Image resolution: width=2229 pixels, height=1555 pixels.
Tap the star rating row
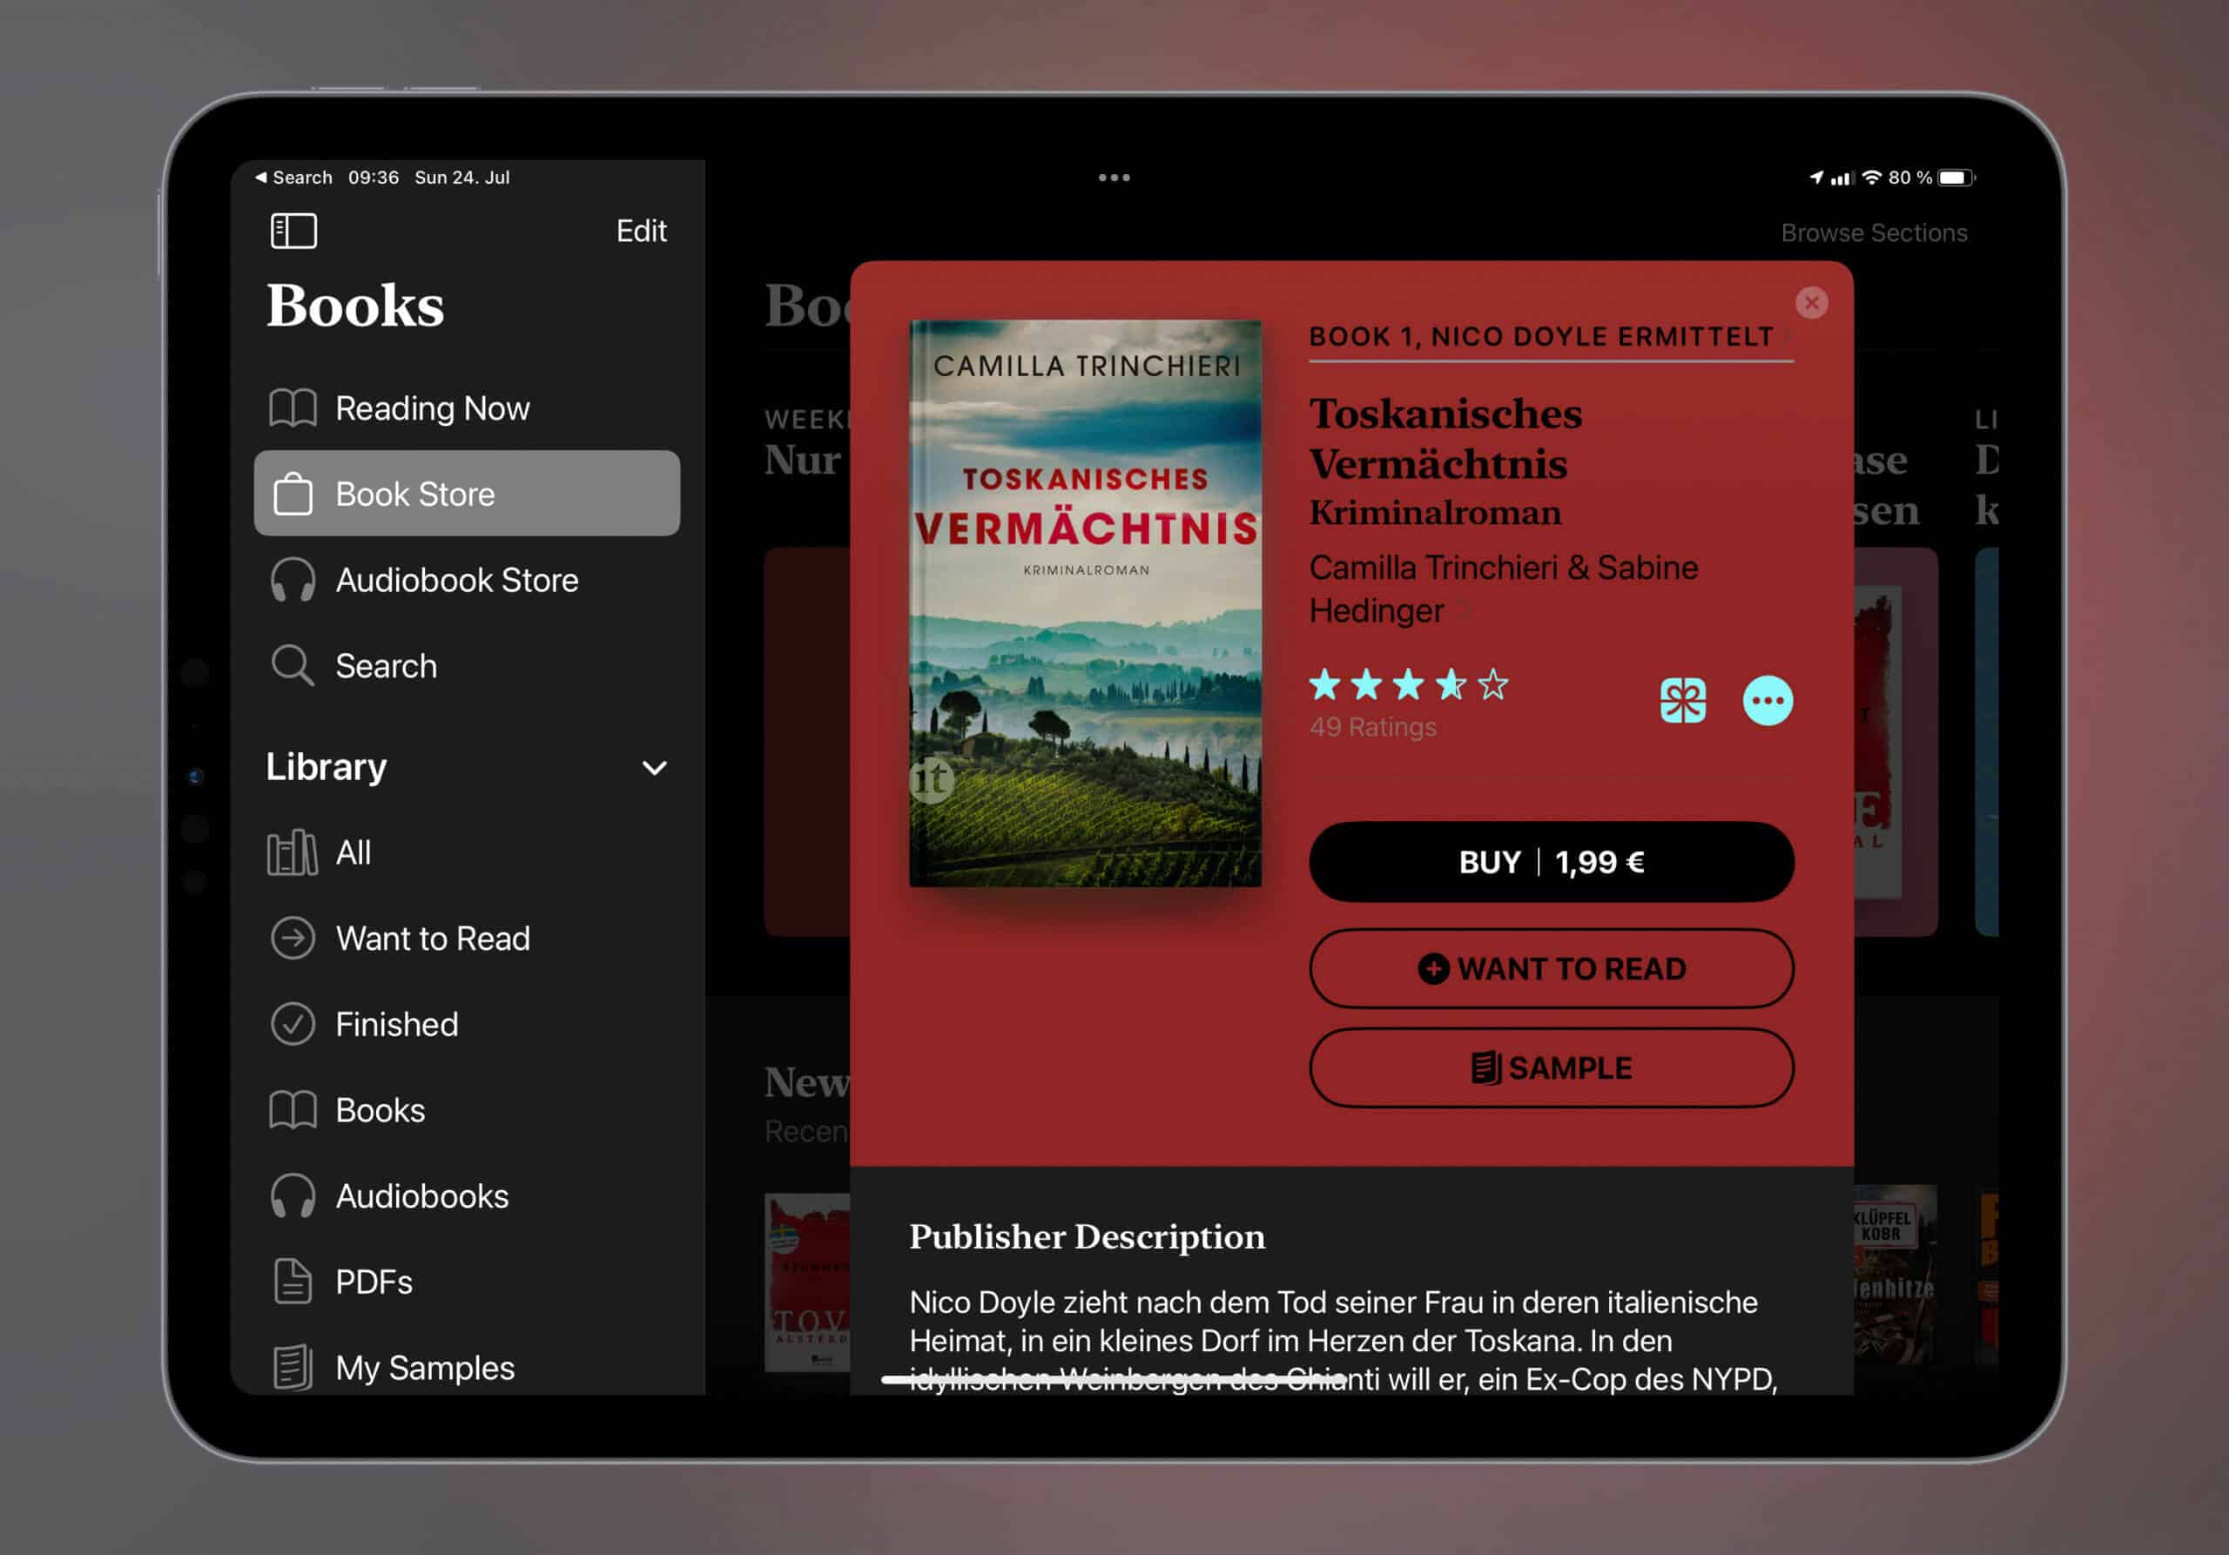click(1409, 685)
